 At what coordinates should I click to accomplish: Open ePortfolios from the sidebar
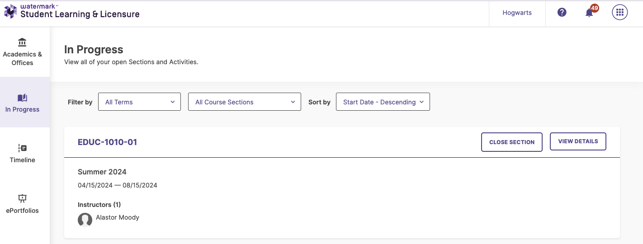pos(25,203)
